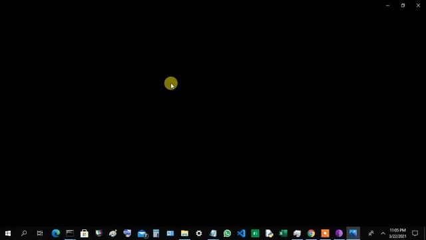
Task: Open File Explorer from the taskbar
Action: [184, 233]
